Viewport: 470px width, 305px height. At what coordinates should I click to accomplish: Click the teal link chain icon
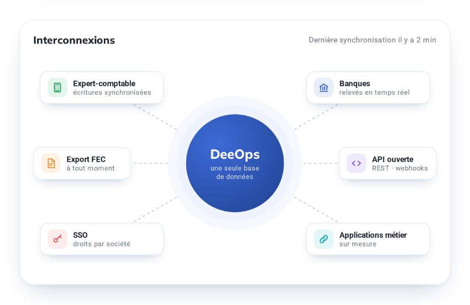[324, 239]
